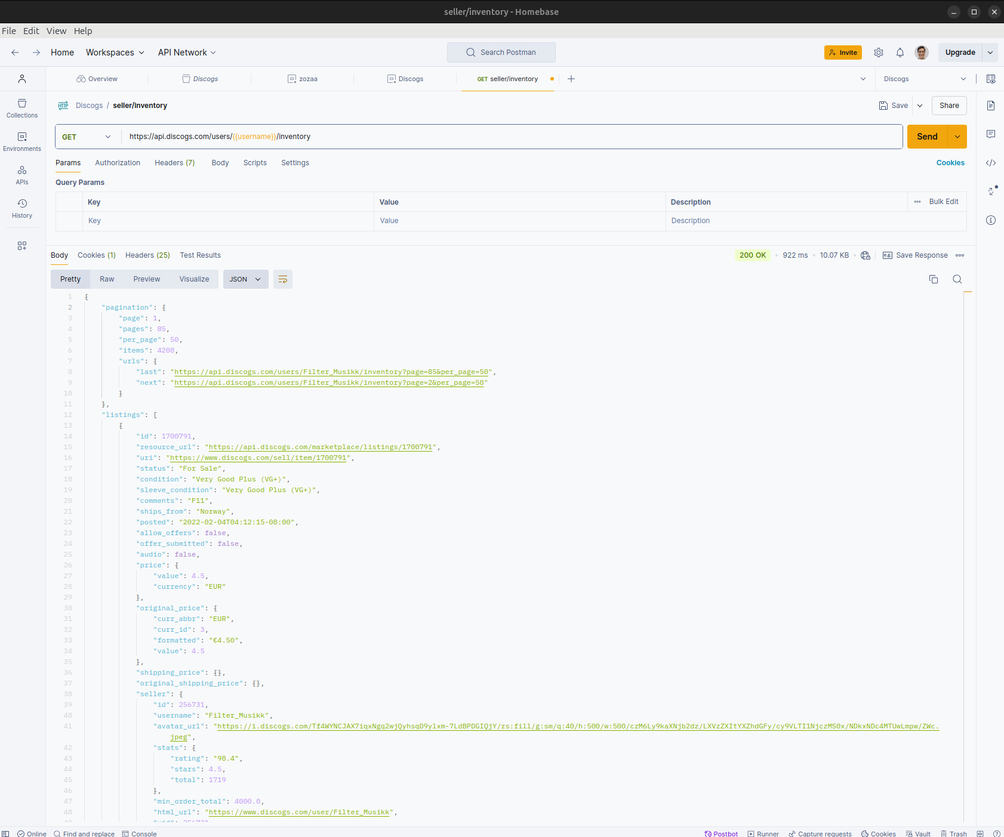
Task: Click the user avatar picture
Action: tap(922, 52)
